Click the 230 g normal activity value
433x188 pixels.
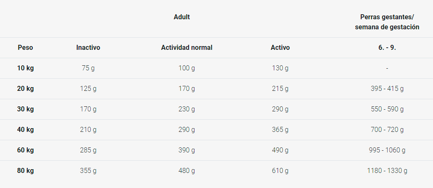tap(186, 109)
